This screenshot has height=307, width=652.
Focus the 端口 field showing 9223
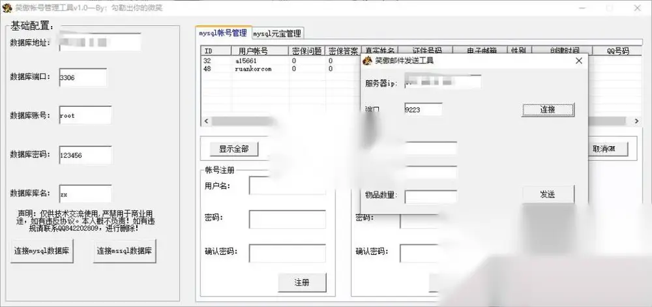tap(423, 110)
